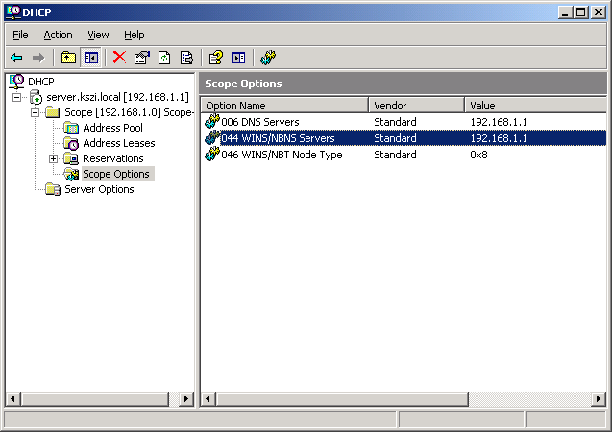Click right arrow of options list scrollbar

click(x=599, y=398)
